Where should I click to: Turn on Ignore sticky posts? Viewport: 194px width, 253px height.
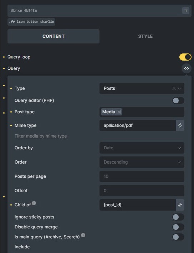pyautogui.click(x=178, y=217)
